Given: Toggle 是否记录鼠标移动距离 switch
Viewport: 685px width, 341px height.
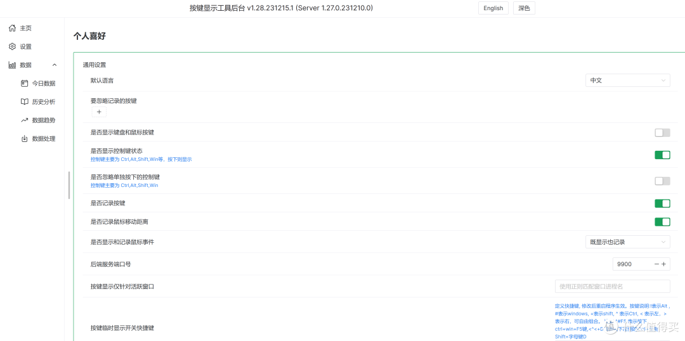Looking at the screenshot, I should (662, 222).
